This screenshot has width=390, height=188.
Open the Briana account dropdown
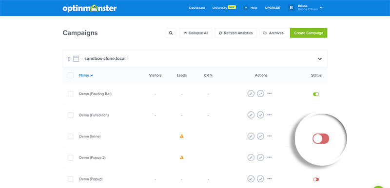coord(321,8)
